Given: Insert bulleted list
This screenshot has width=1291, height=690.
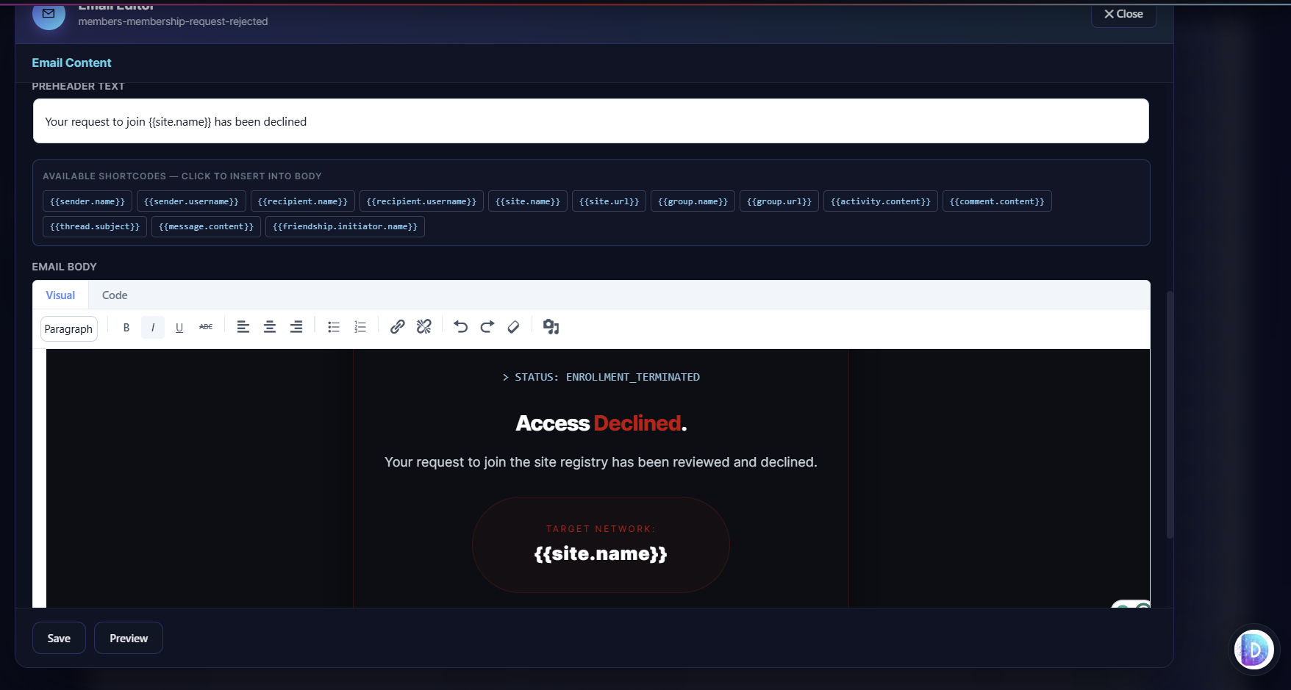Looking at the screenshot, I should pyautogui.click(x=334, y=328).
